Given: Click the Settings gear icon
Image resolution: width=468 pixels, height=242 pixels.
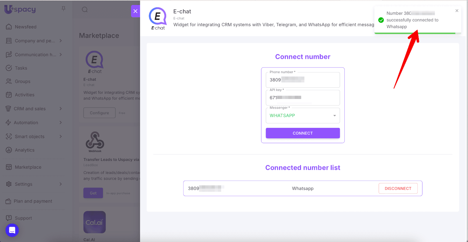Looking at the screenshot, I should 9,184.
